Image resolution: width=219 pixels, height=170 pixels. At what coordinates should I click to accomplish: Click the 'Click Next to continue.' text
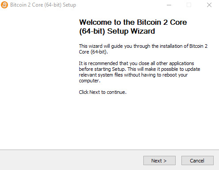coord(103,92)
